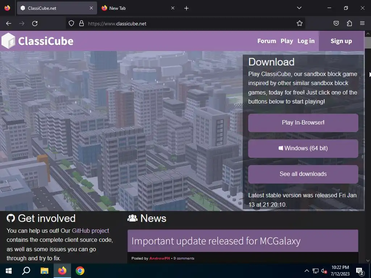This screenshot has width=371, height=278.
Task: Click the muted volume tray icon
Action: [324, 271]
